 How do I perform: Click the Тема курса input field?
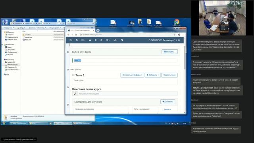tap(125, 81)
